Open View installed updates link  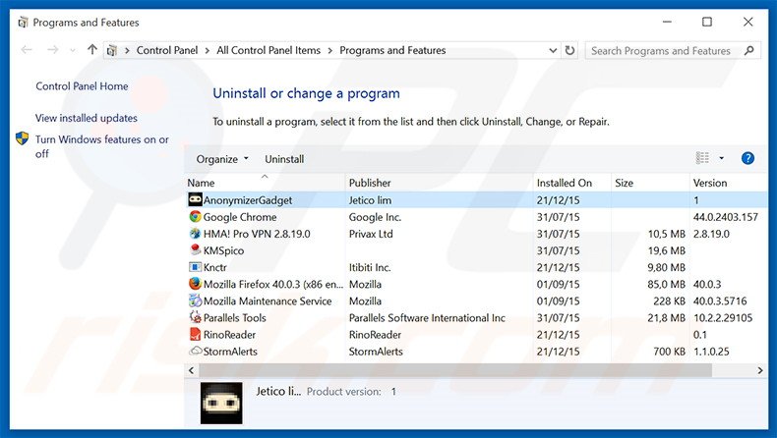pos(87,118)
